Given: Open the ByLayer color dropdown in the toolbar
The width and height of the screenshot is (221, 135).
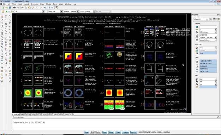Looking at the screenshot, I should 61,11.
